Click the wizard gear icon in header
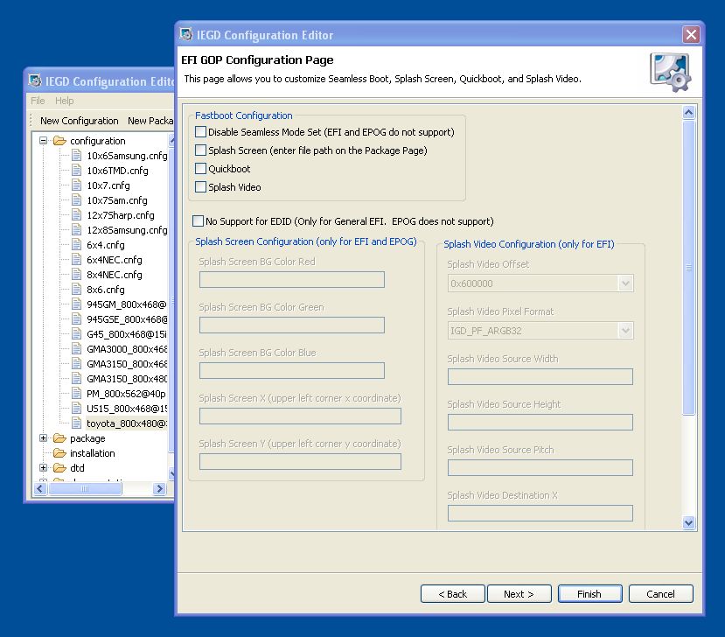The width and height of the screenshot is (725, 637). coord(670,72)
